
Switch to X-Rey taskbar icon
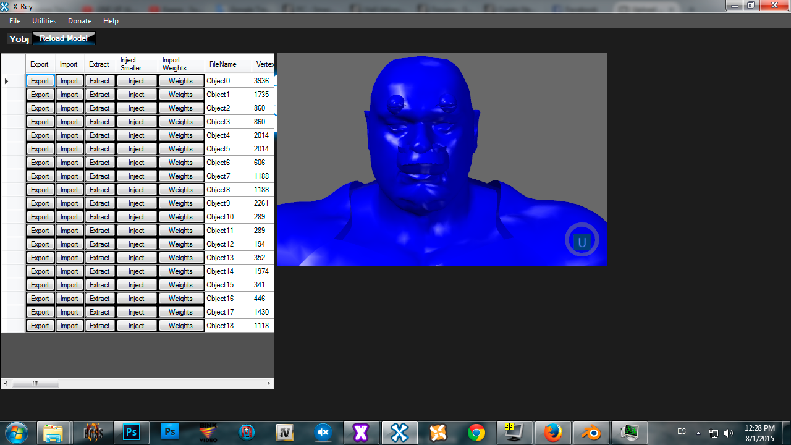[x=399, y=432]
